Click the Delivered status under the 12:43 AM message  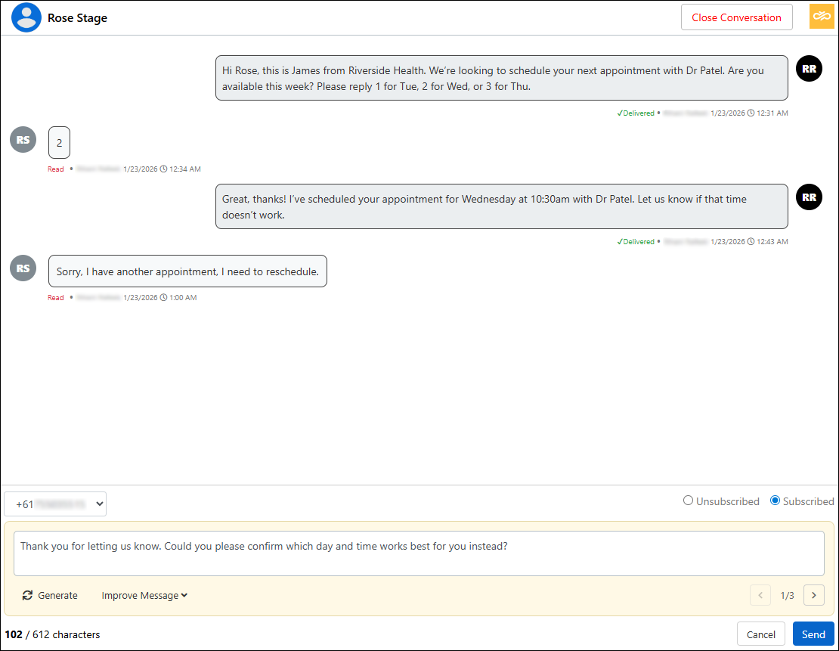pyautogui.click(x=636, y=241)
